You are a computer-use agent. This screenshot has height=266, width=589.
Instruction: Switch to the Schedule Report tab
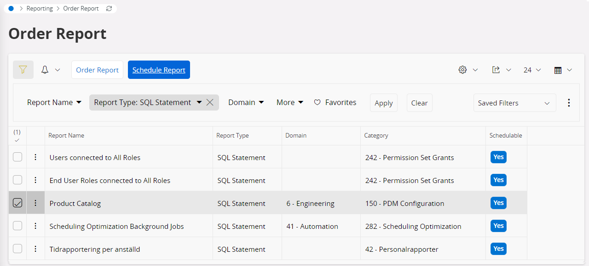coord(159,70)
